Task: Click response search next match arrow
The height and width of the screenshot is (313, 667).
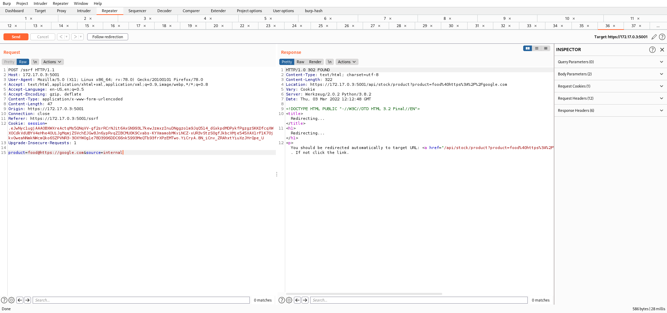Action: click(305, 300)
